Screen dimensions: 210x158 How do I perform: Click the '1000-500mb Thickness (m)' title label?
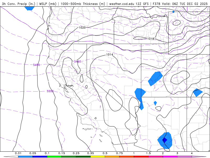pos(83,4)
